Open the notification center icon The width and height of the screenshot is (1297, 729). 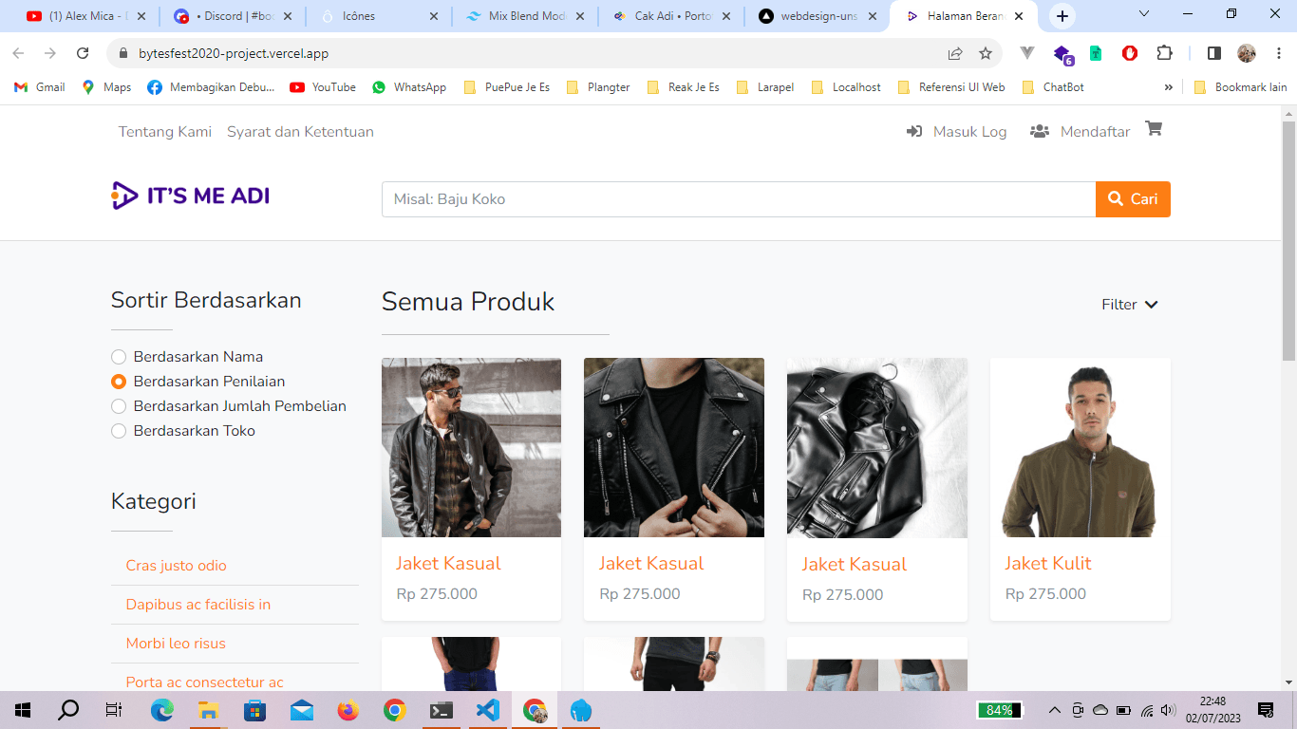coord(1266,710)
